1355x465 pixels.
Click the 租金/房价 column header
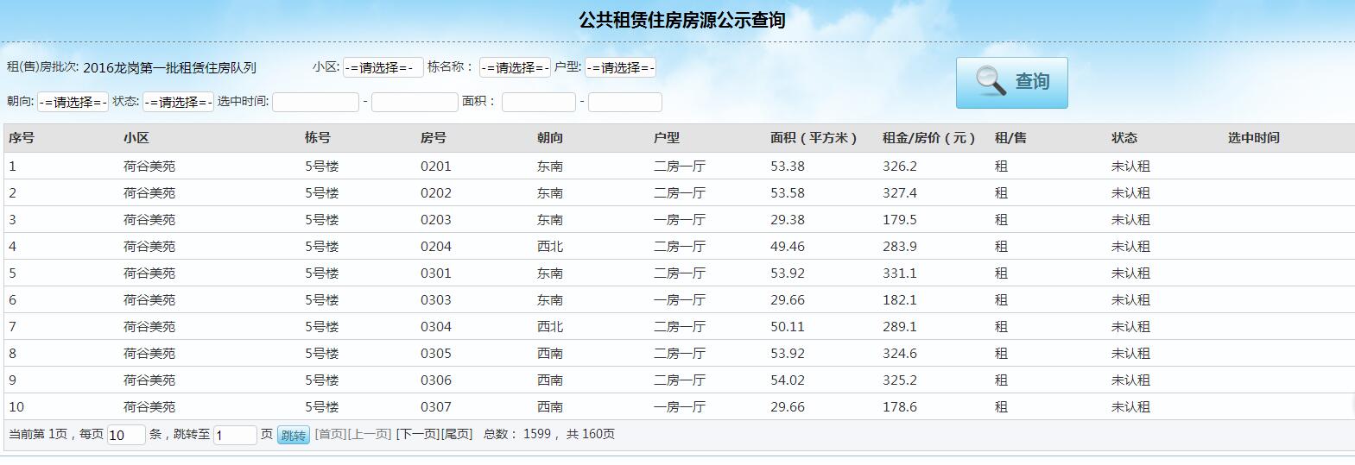tap(928, 138)
